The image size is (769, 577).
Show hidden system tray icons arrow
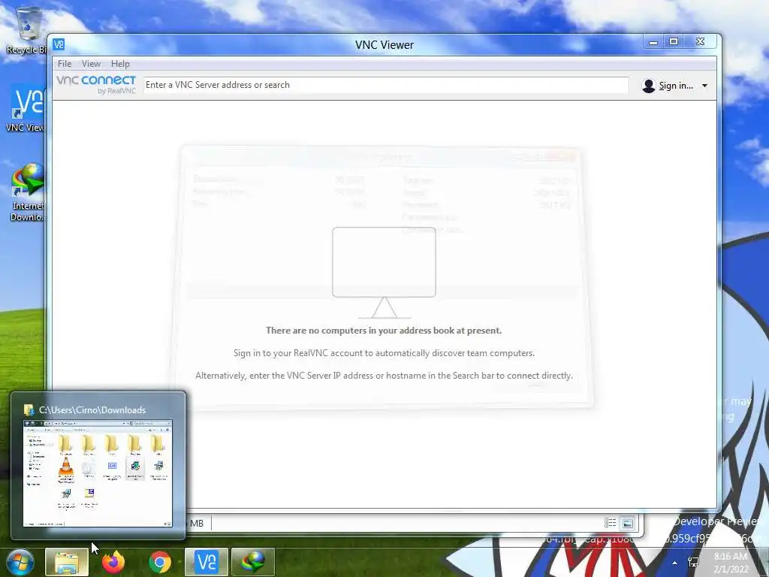click(x=675, y=563)
